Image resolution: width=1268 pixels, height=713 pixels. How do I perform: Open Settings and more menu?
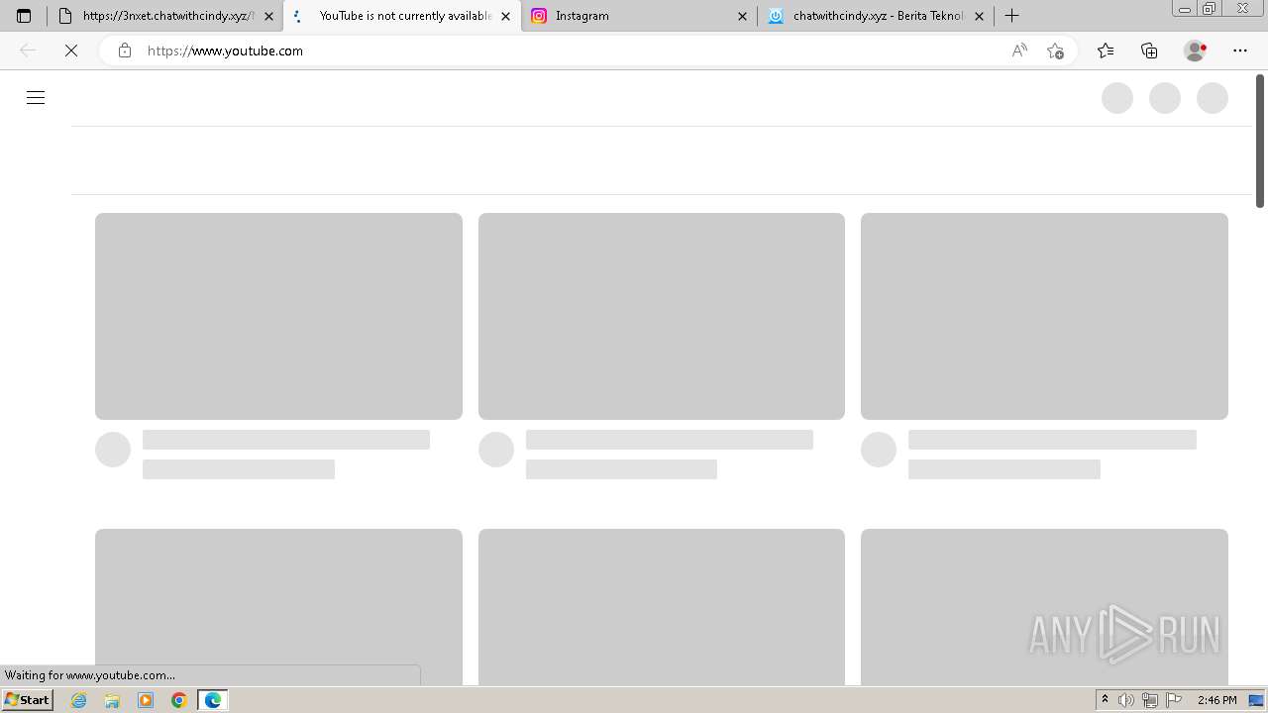pos(1240,51)
